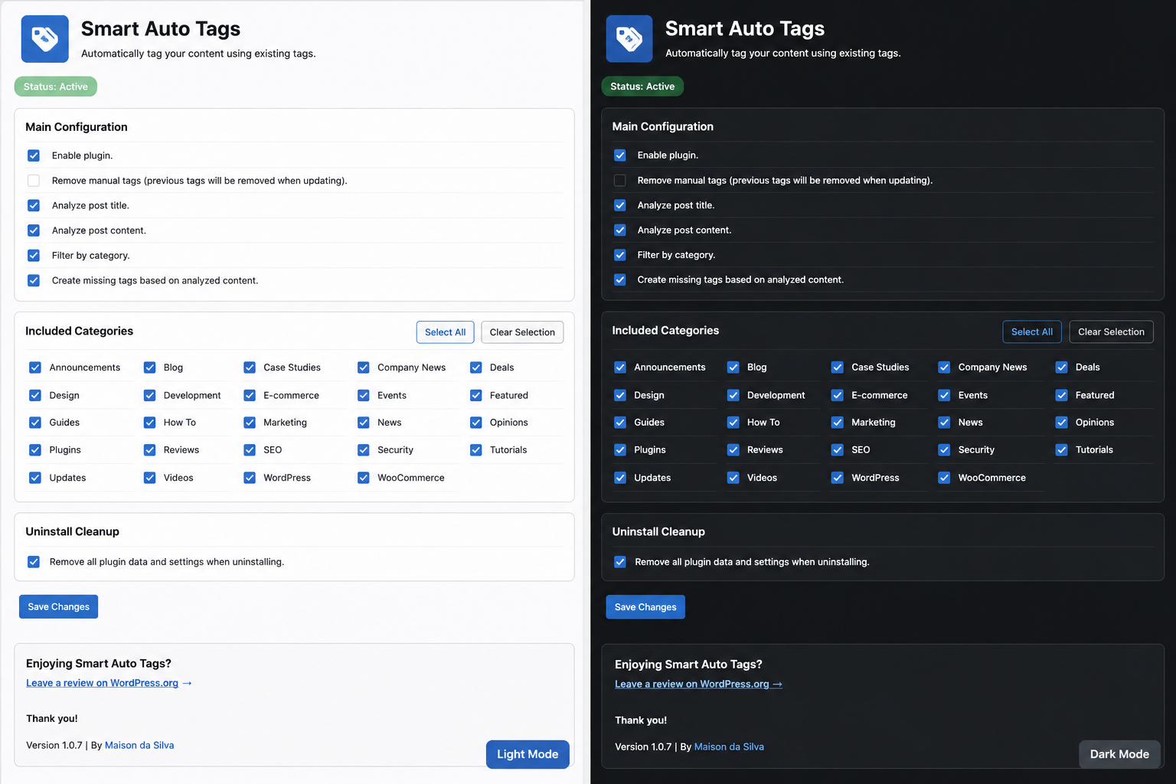Toggle Analyze post title in light panel
The width and height of the screenshot is (1176, 784).
(x=34, y=205)
